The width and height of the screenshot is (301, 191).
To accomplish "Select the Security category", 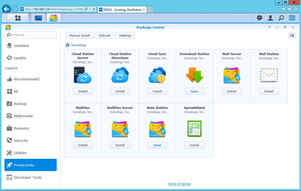I will pyautogui.click(x=30, y=140).
